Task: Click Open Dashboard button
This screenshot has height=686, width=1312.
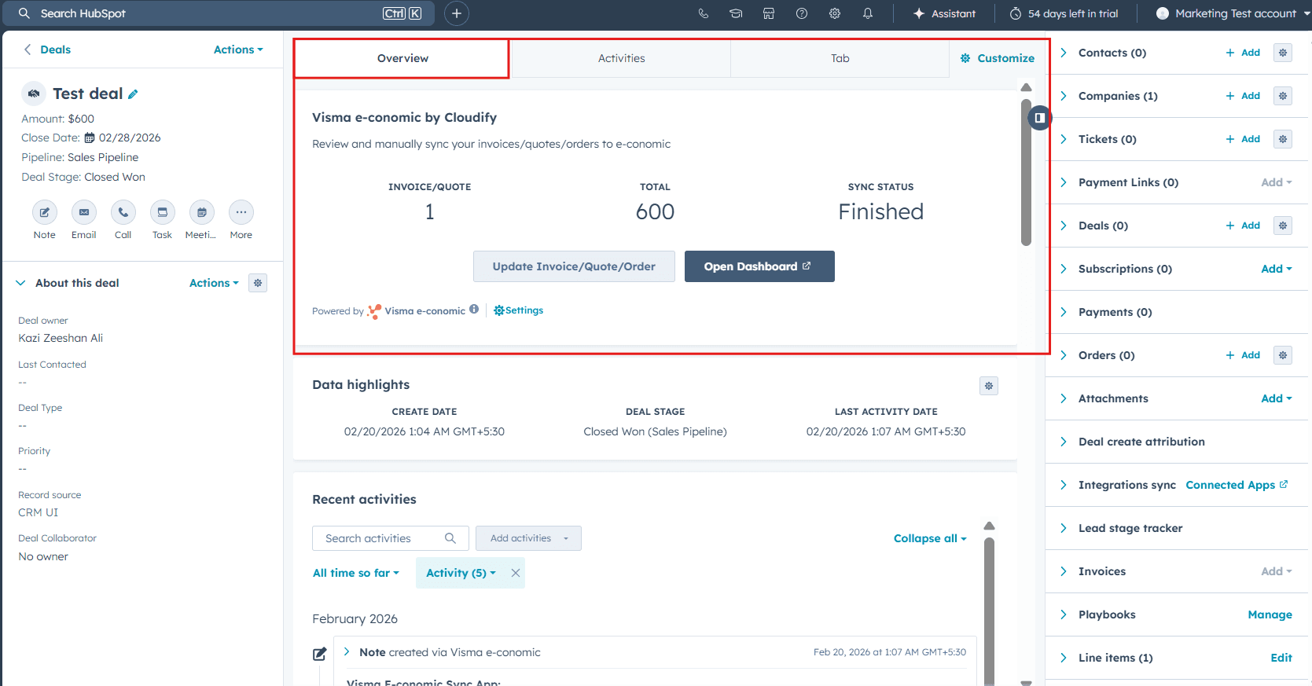Action: [759, 266]
